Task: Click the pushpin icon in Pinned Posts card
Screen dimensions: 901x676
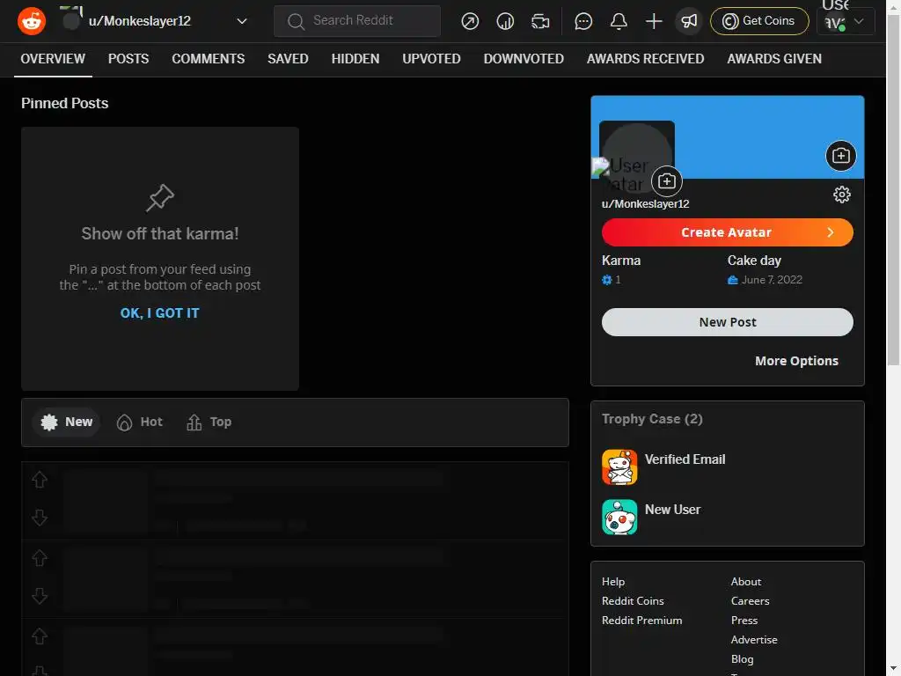Action: [160, 198]
